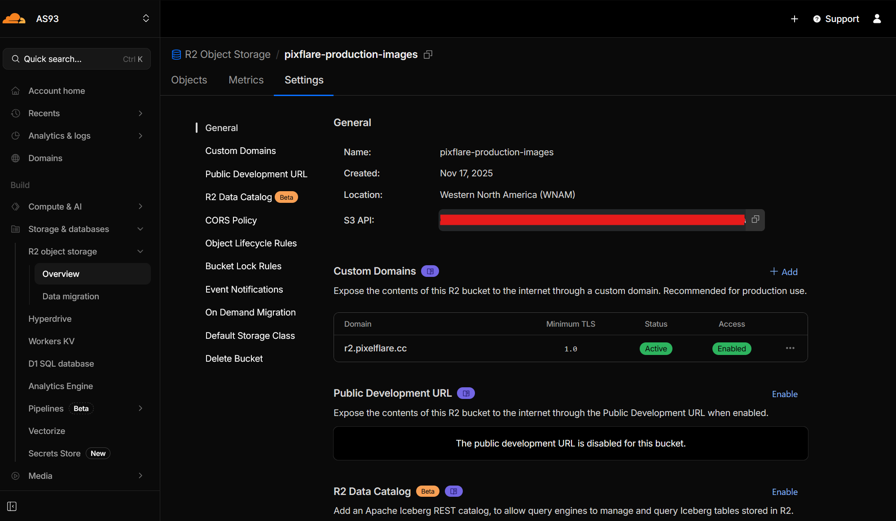Image resolution: width=896 pixels, height=521 pixels.
Task: Go to CORS Policy settings section
Action: [x=231, y=220]
